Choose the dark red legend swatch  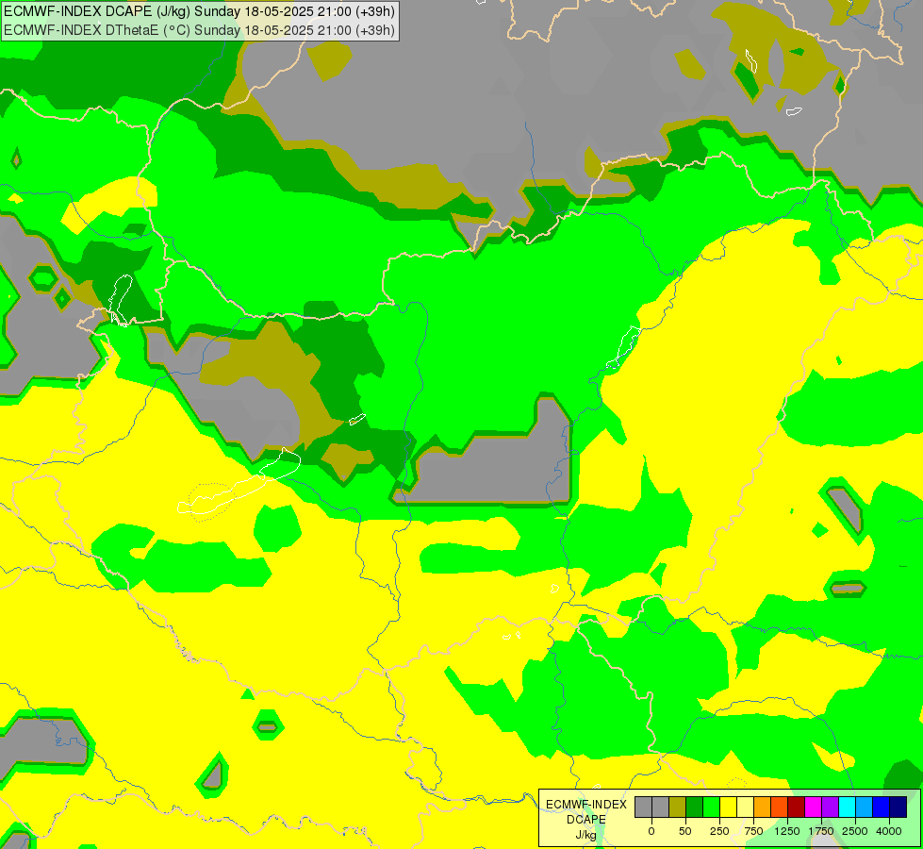(x=797, y=807)
